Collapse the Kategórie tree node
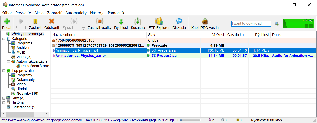The image size is (317, 123). pyautogui.click(x=4, y=39)
